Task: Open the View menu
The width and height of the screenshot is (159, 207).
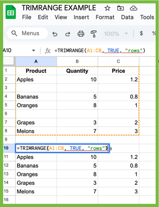Action: click(61, 17)
